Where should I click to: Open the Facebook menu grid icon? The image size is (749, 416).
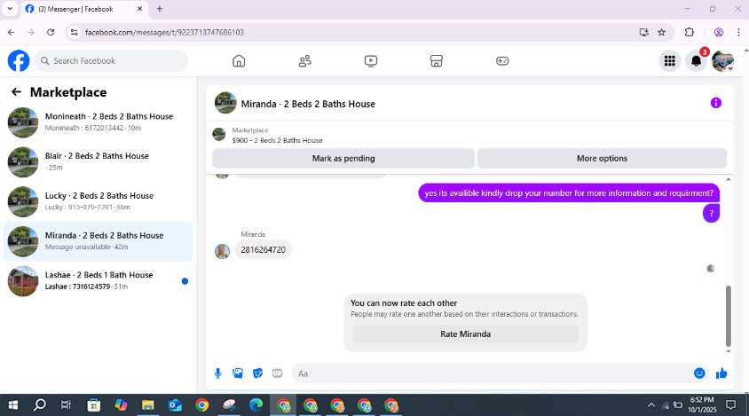click(x=670, y=61)
